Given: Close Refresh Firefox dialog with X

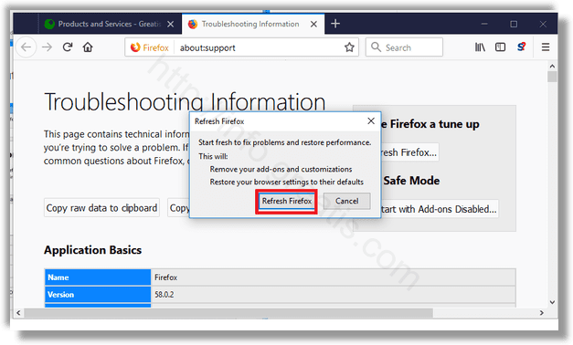Looking at the screenshot, I should tap(371, 120).
